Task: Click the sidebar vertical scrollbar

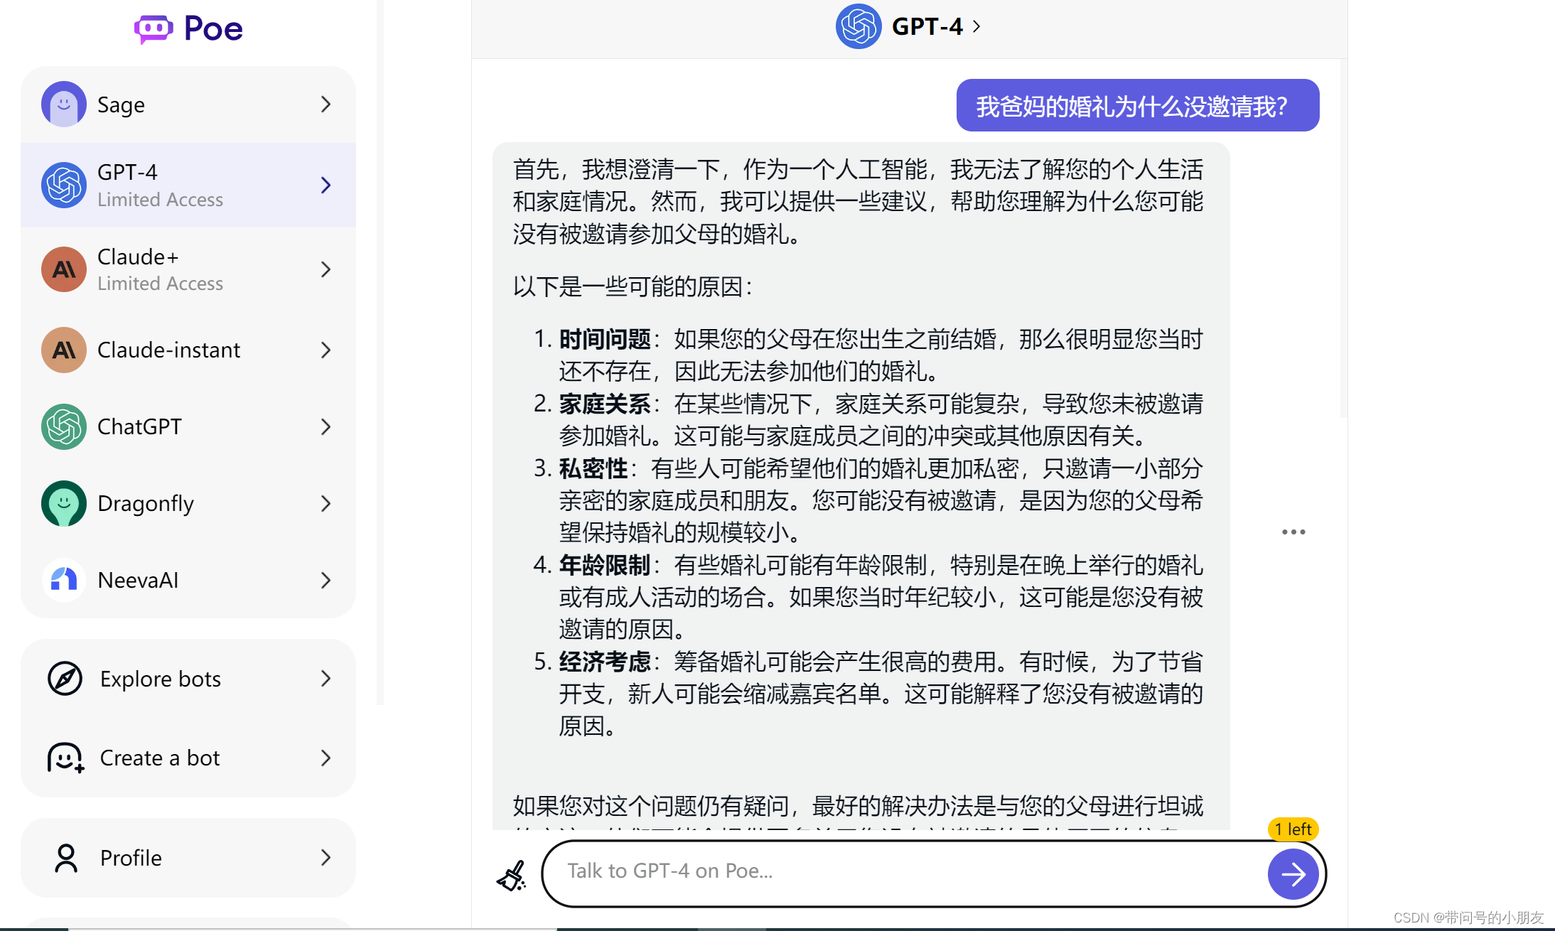Action: coord(380,352)
